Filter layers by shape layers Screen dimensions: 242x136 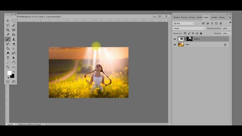point(216,23)
